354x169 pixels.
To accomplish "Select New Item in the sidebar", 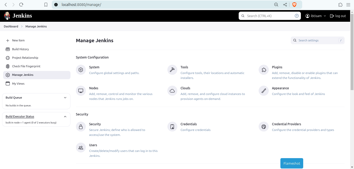I will [18, 40].
